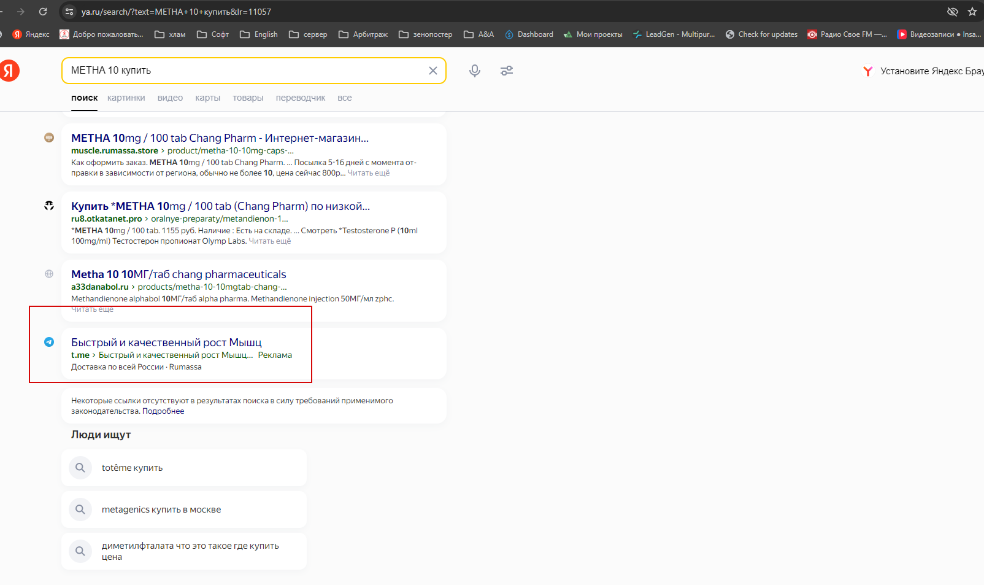Open search settings filter icon

pyautogui.click(x=506, y=71)
